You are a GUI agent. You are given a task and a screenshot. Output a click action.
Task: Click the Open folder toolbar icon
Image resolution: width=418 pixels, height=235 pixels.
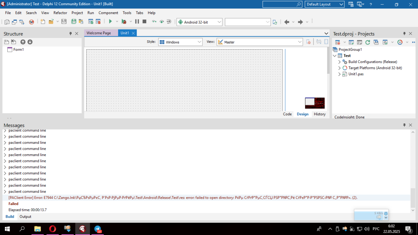pos(51,22)
